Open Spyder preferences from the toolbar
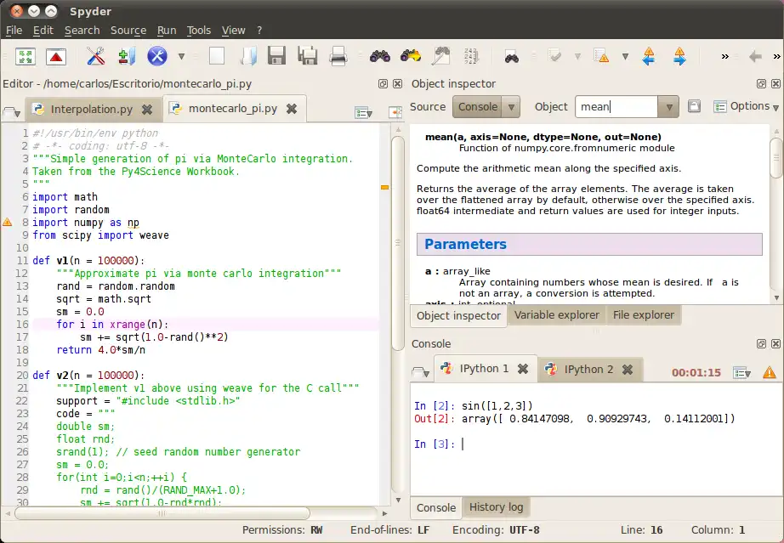784x543 pixels. click(95, 56)
